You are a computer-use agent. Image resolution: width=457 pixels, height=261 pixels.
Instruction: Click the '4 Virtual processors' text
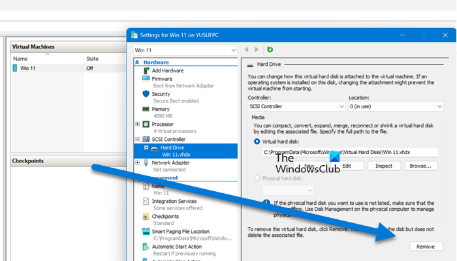coord(175,131)
